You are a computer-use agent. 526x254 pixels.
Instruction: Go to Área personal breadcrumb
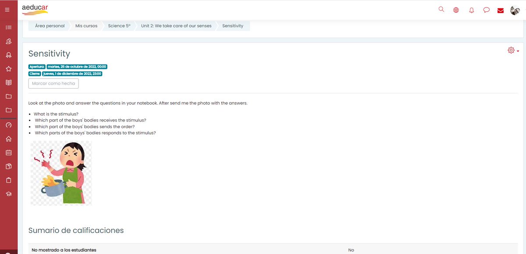pyautogui.click(x=50, y=26)
